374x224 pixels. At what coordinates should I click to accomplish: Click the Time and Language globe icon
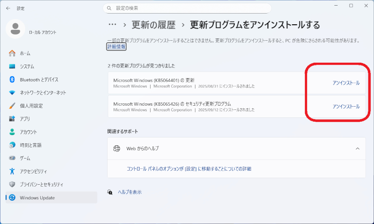point(12,145)
